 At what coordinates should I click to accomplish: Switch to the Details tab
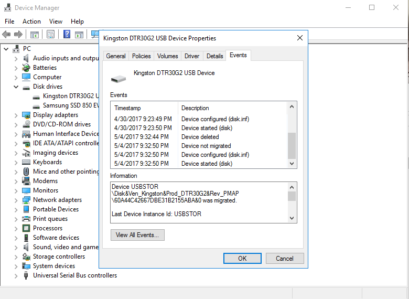(214, 56)
